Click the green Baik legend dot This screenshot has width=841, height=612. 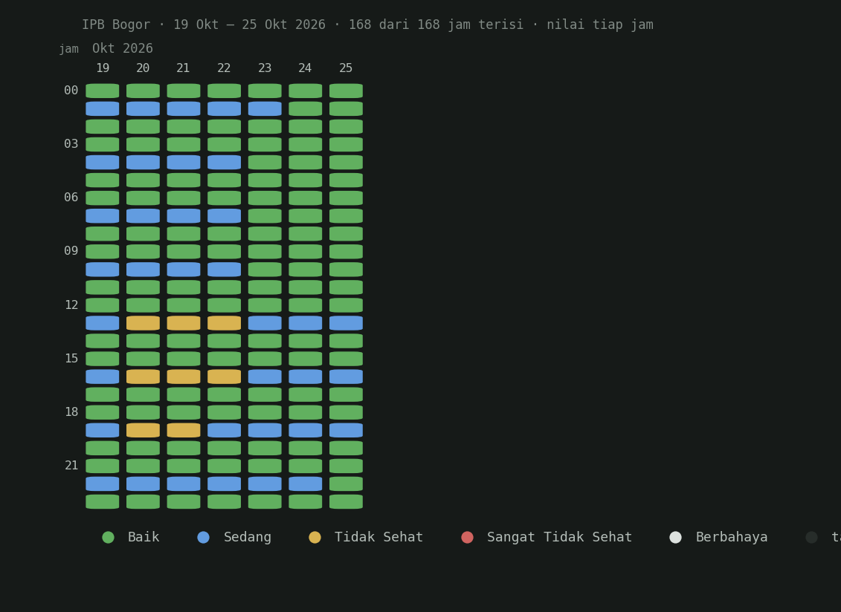tap(109, 538)
